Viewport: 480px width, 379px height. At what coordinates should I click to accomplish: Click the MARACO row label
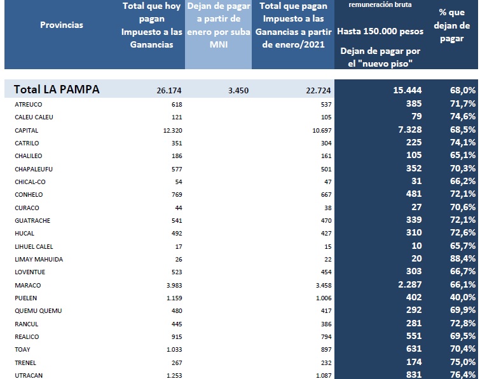coord(28,286)
